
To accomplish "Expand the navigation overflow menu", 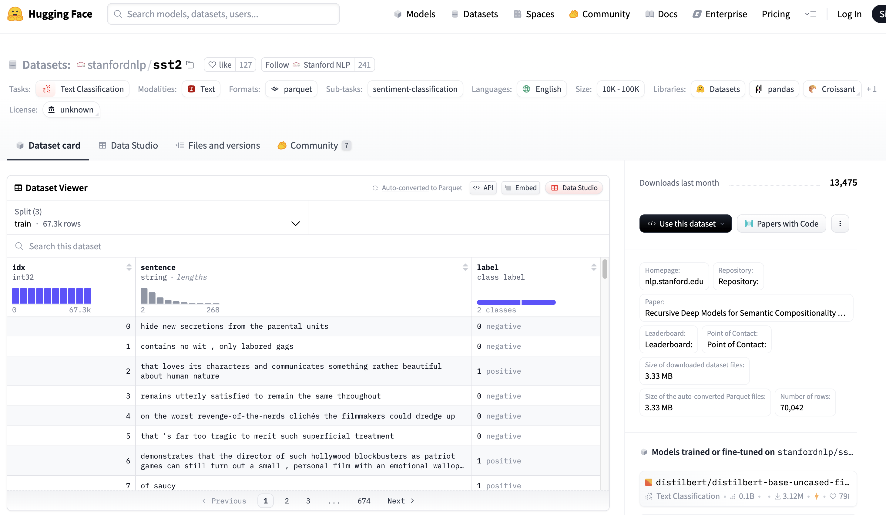I will coord(810,14).
